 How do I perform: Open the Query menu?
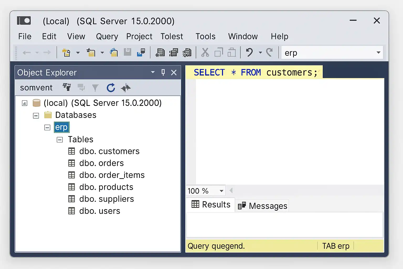tap(107, 37)
